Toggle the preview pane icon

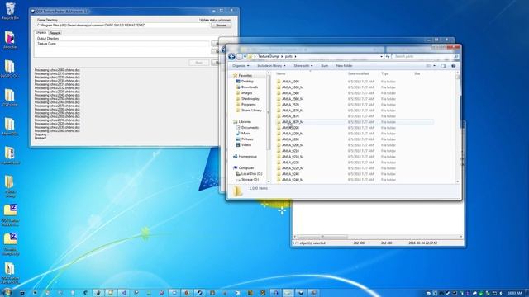click(x=443, y=66)
